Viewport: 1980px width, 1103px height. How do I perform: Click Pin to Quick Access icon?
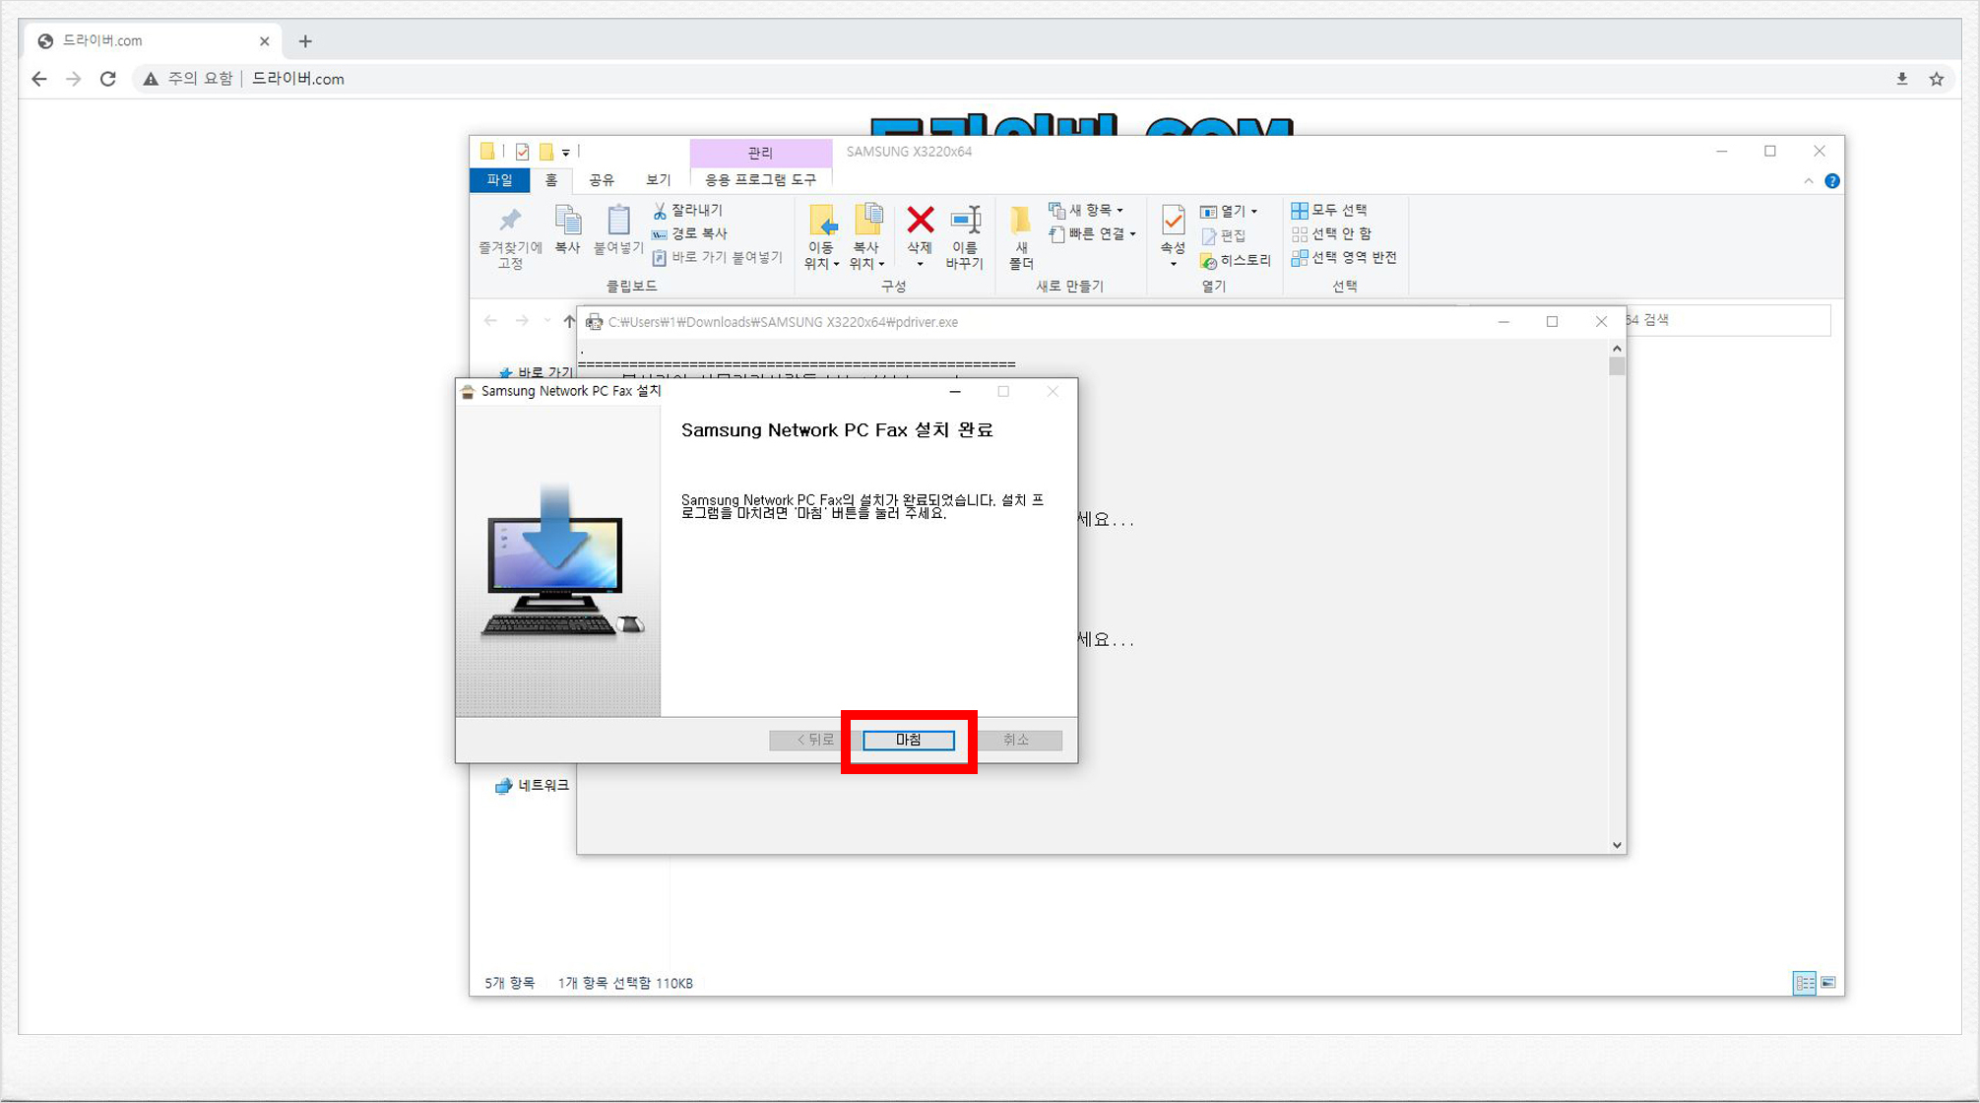pos(510,220)
